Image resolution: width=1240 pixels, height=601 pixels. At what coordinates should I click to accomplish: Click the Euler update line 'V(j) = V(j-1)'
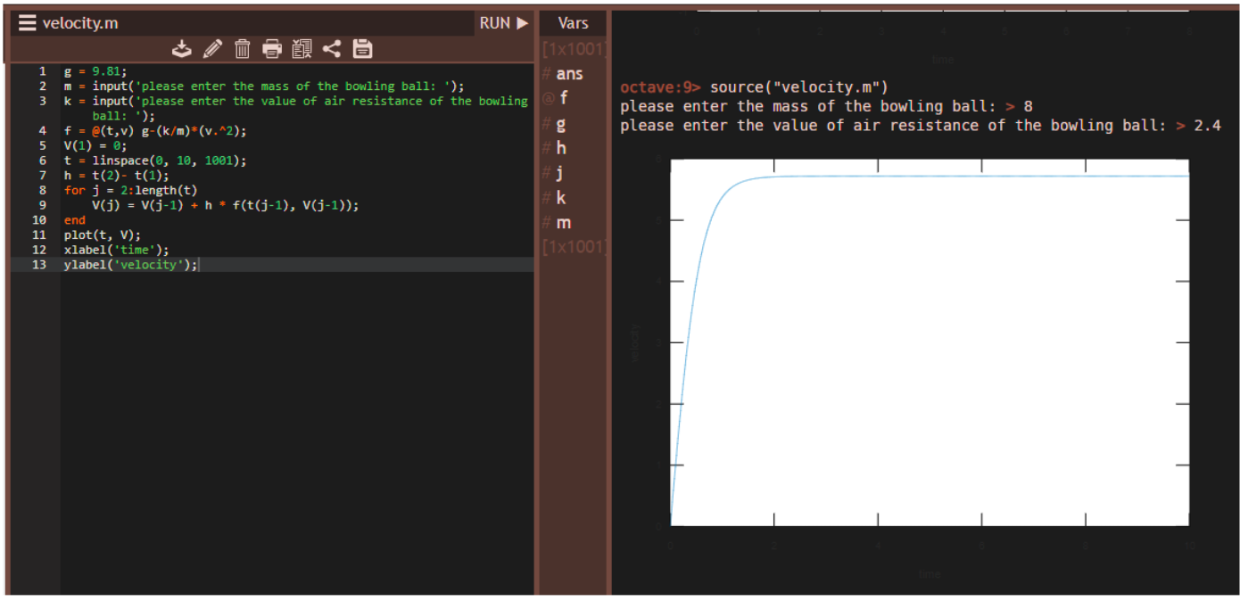226,205
